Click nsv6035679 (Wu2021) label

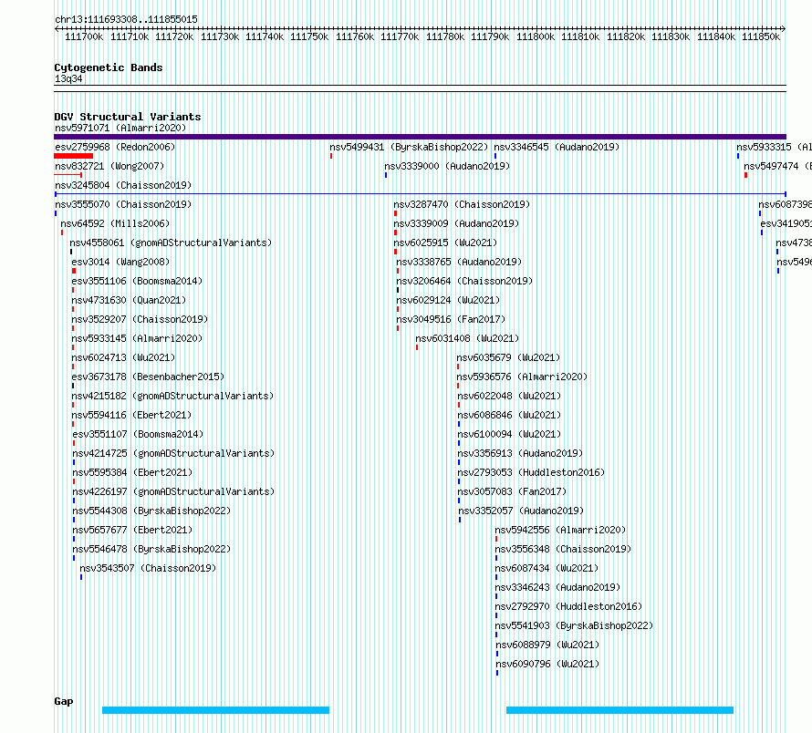click(508, 357)
